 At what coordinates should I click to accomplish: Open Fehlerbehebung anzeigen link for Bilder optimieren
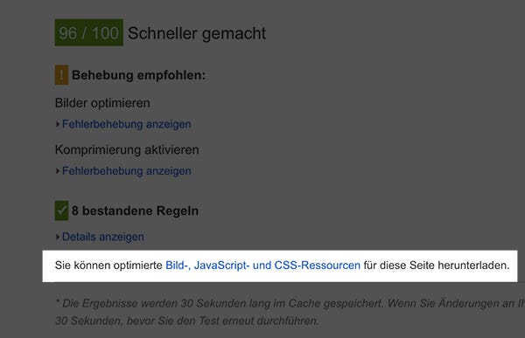click(x=127, y=124)
